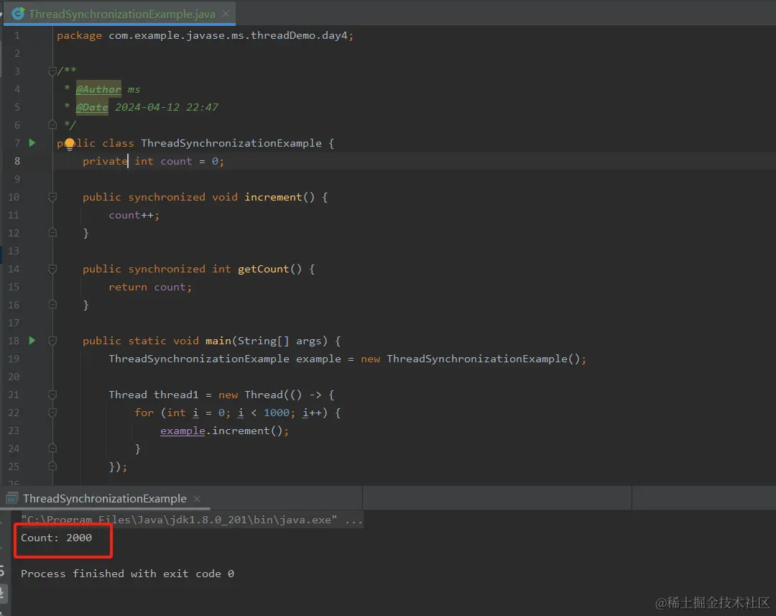Click 'return count;' on line 15
Image resolution: width=776 pixels, height=616 pixels.
(150, 288)
